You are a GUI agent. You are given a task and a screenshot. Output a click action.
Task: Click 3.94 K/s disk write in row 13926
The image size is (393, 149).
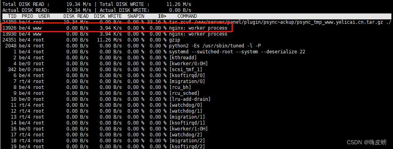tap(110, 28)
